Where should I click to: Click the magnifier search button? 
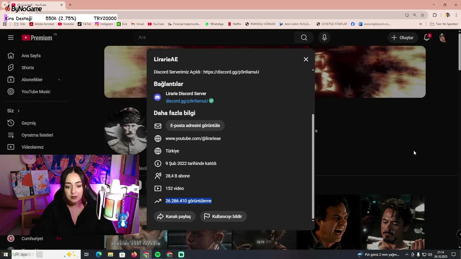coord(304,37)
